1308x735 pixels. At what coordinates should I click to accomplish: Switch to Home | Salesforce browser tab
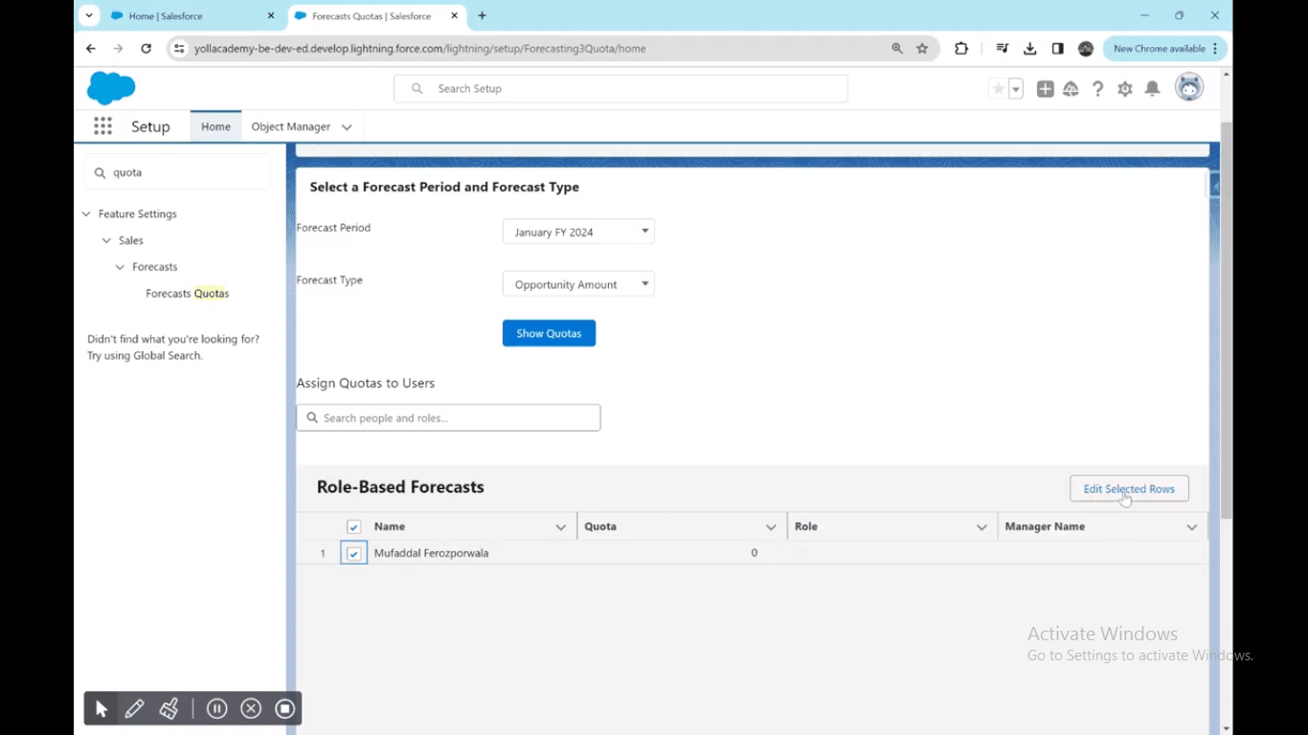click(192, 15)
